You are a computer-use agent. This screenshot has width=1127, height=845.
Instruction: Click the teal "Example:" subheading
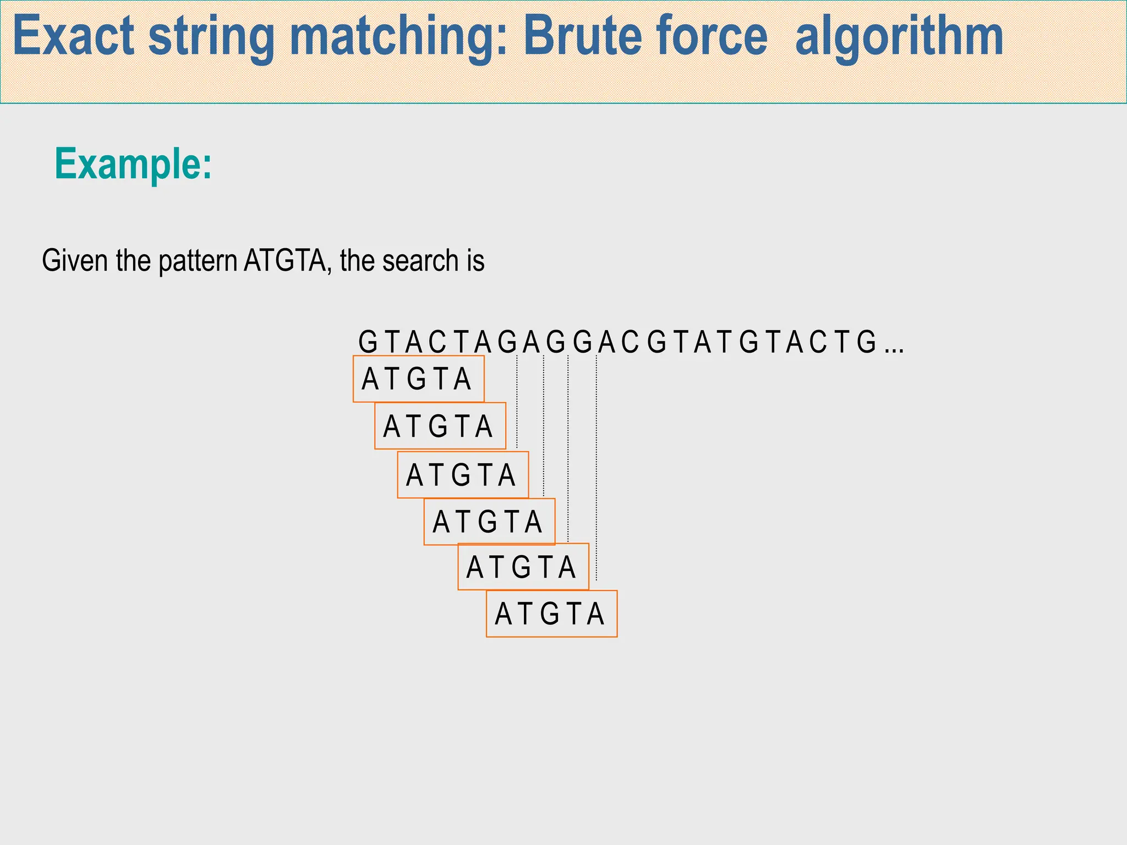pos(133,164)
